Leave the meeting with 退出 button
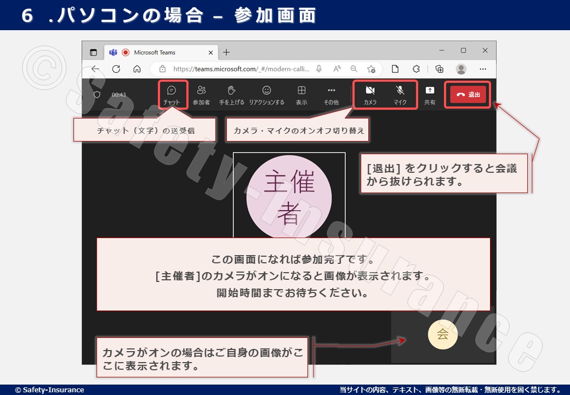The image size is (570, 395). [x=468, y=94]
